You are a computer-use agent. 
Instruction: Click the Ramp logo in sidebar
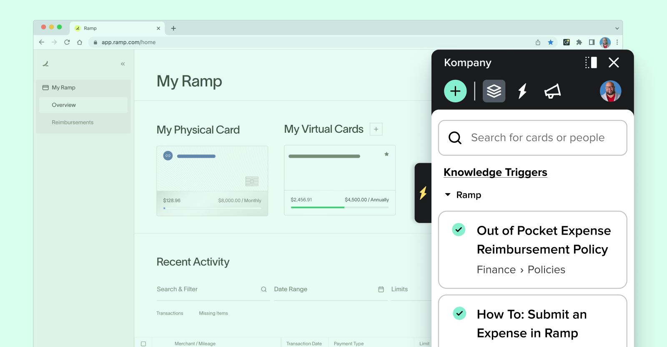[46, 64]
